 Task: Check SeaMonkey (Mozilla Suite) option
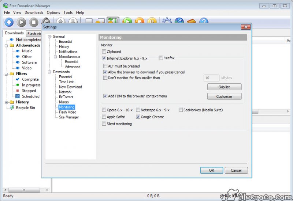(181, 110)
